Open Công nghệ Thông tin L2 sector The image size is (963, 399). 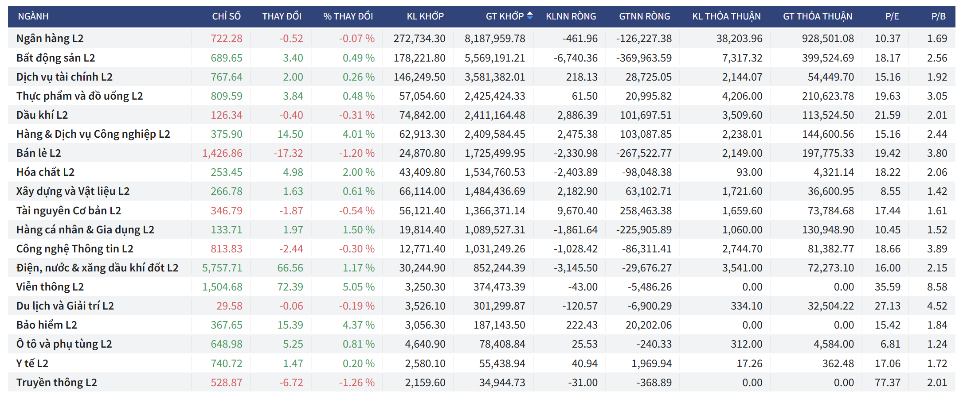[74, 249]
